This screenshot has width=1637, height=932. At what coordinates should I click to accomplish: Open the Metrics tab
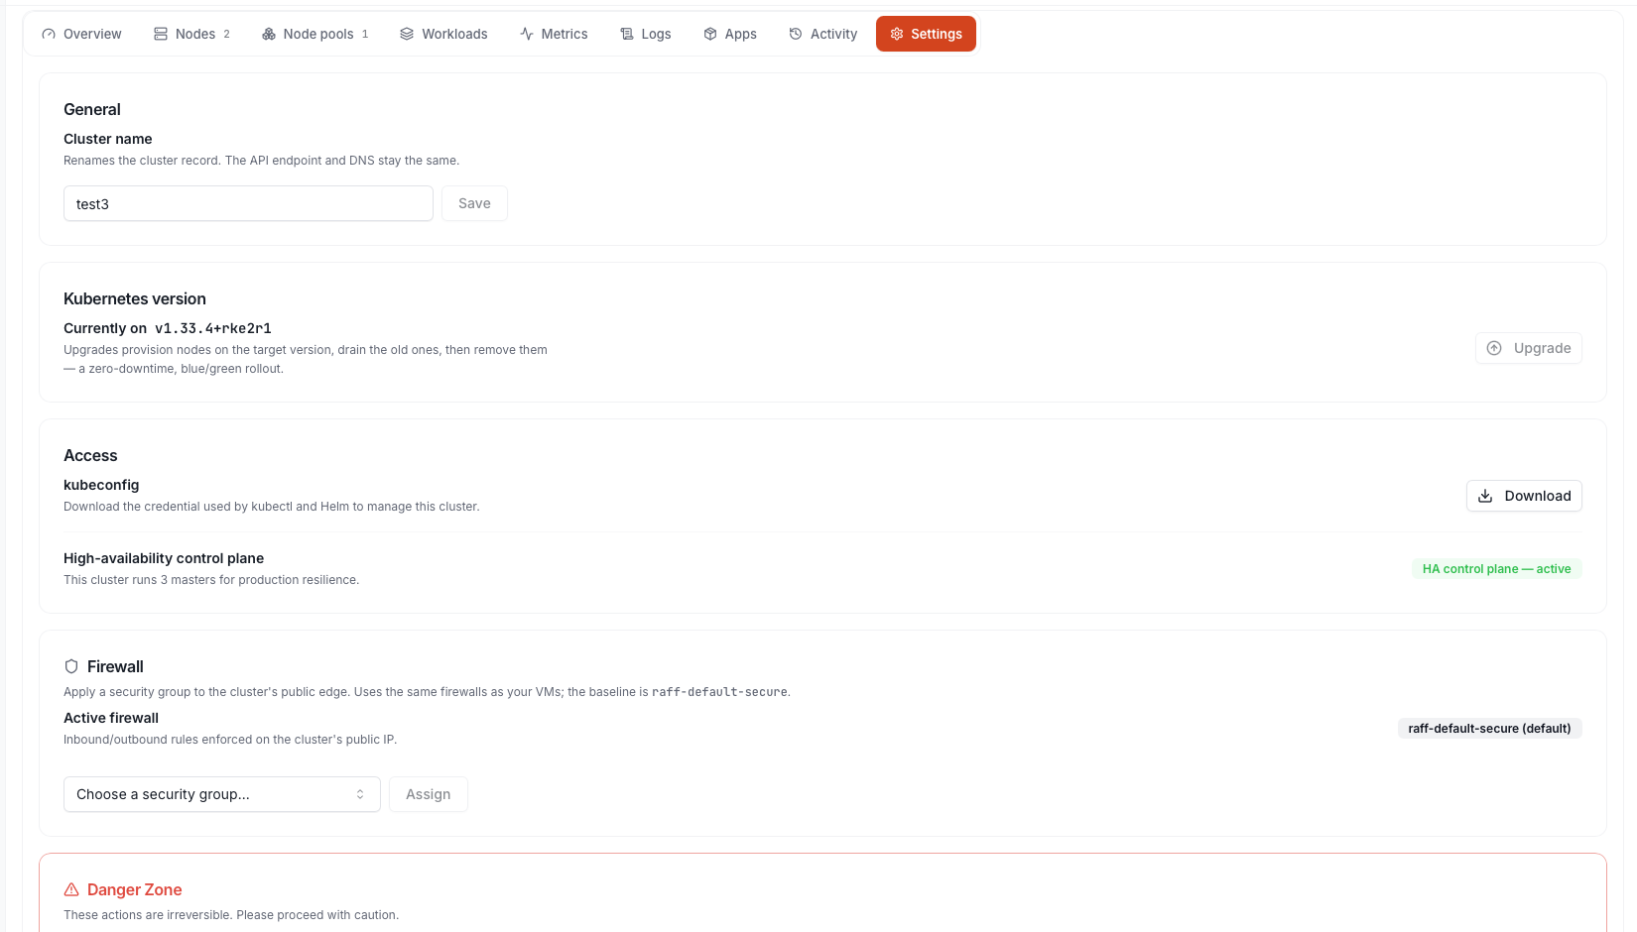point(554,34)
